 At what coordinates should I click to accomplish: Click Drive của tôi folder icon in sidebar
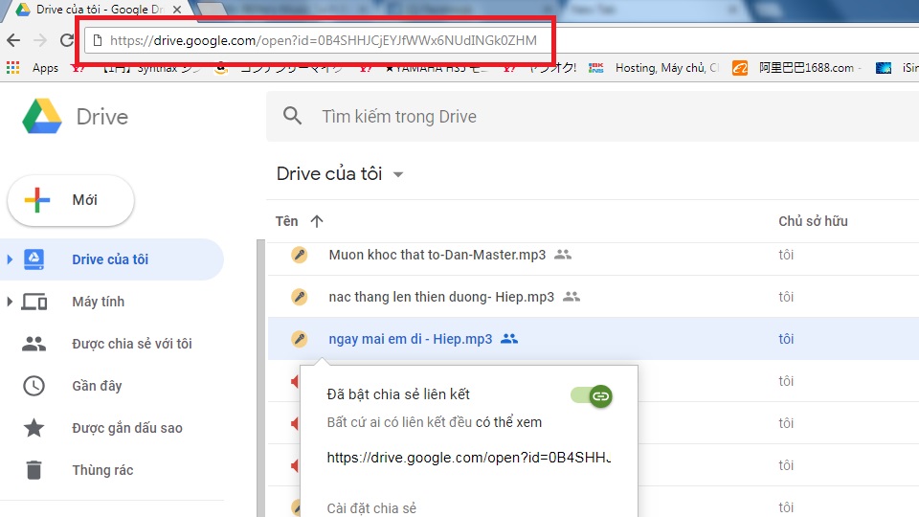34,259
